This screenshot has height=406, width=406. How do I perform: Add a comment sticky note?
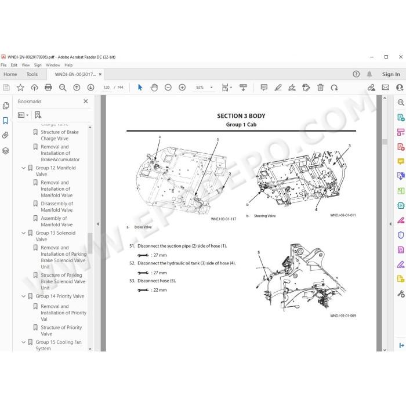264,88
